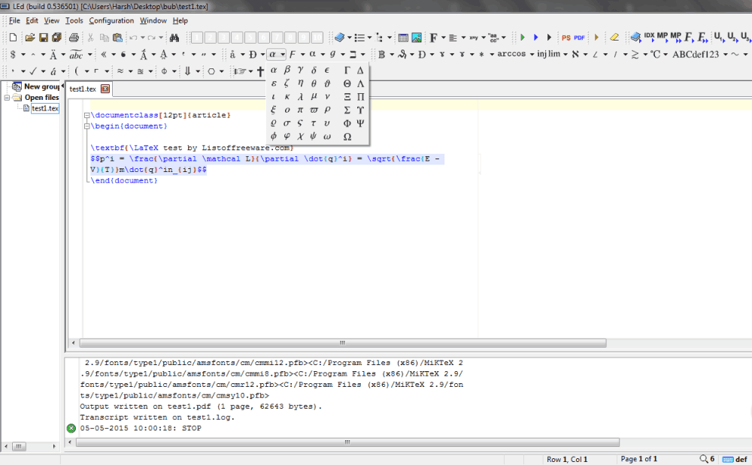Image resolution: width=752 pixels, height=465 pixels.
Task: Switch to the test1.tex tab
Action: (x=83, y=89)
